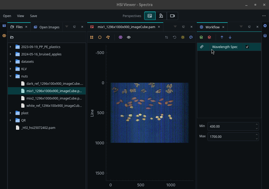Select the polygon selection tool icon

(x=108, y=37)
